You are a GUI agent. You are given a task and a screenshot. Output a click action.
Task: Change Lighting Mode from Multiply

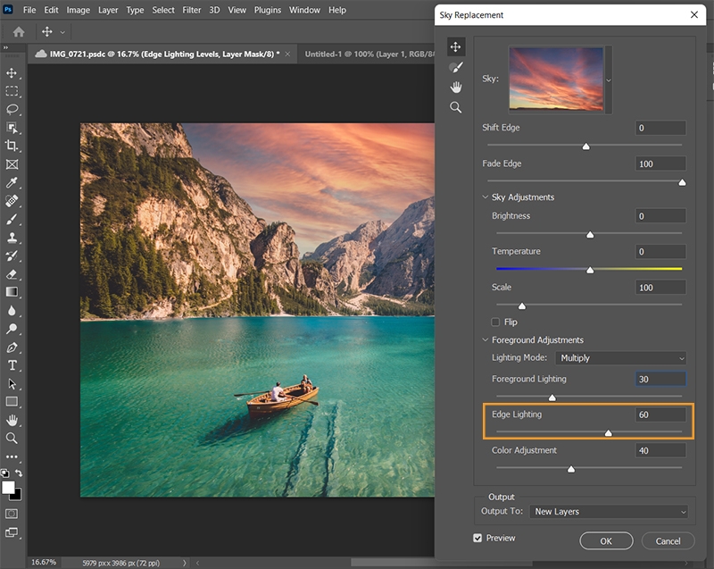[x=620, y=357]
